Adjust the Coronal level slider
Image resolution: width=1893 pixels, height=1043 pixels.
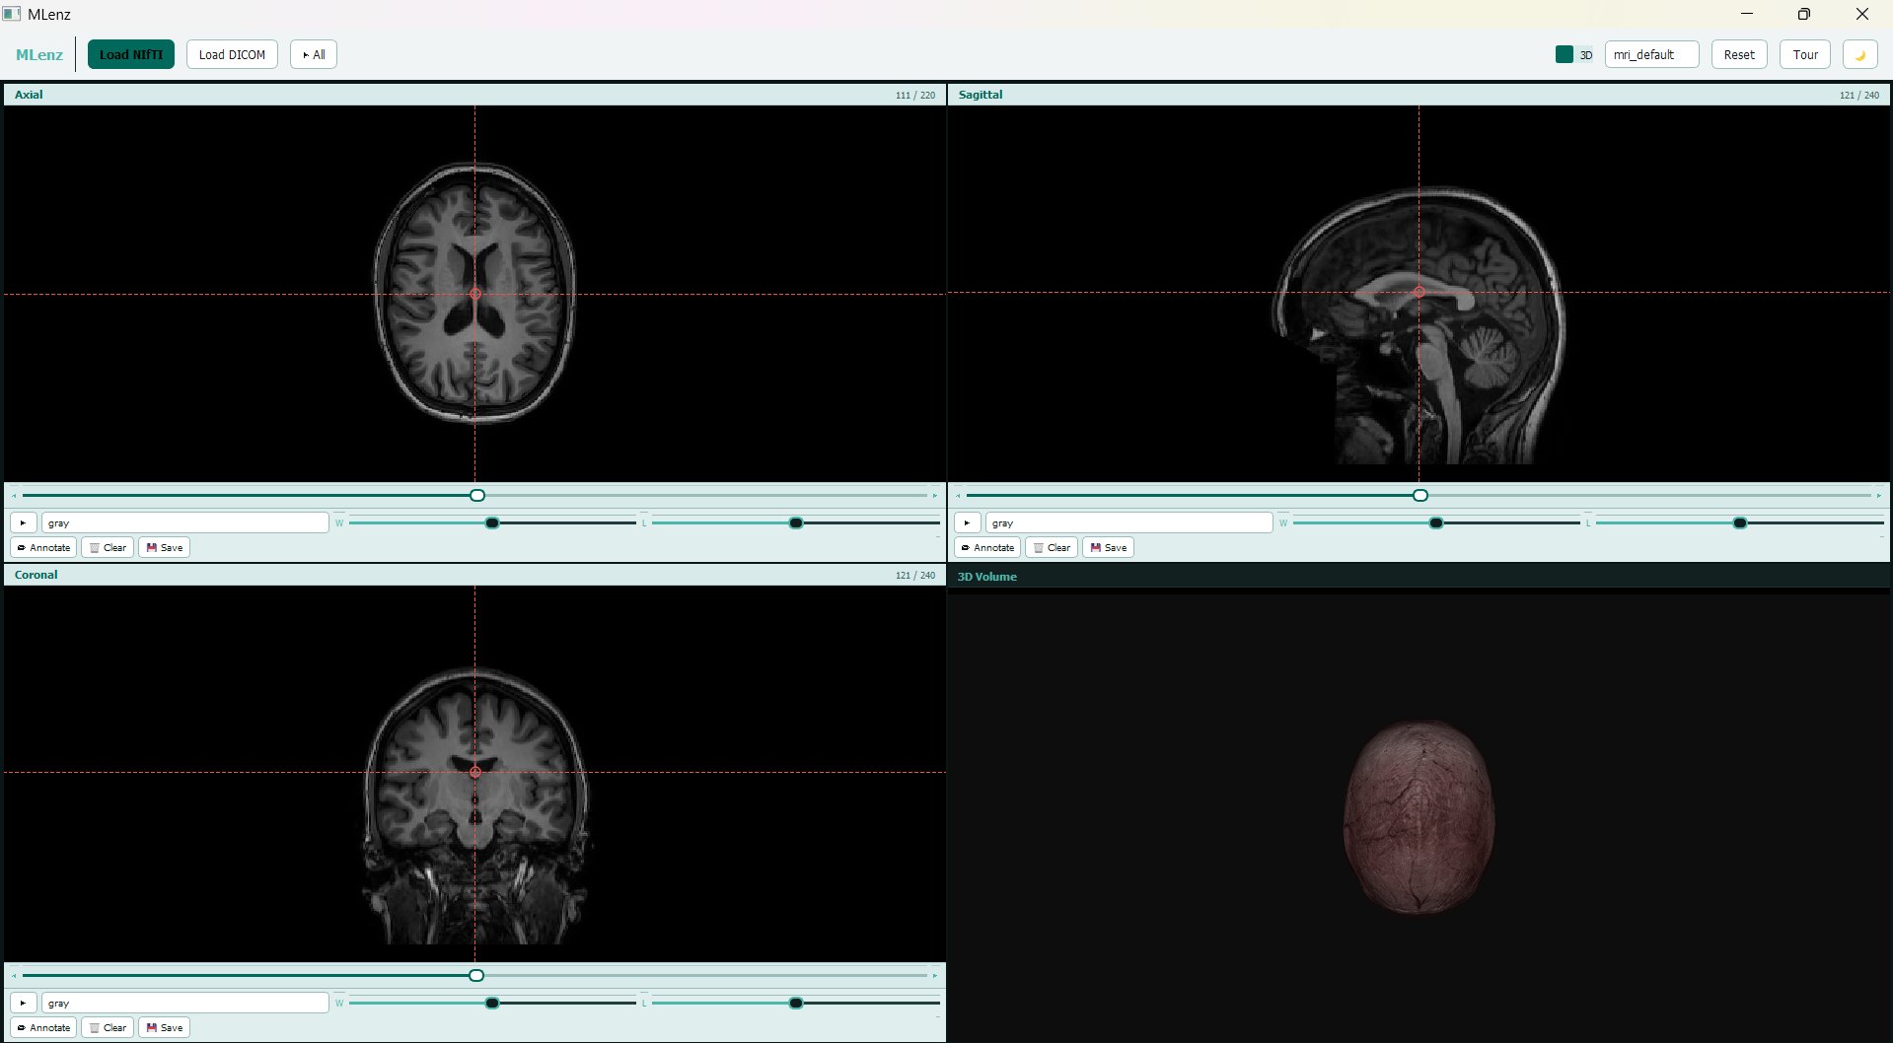point(795,1003)
